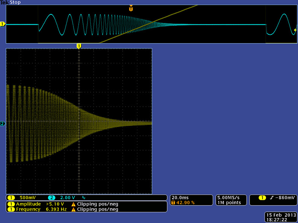Click the date and time display
Viewport: 298px width, 223px height.
[280, 217]
